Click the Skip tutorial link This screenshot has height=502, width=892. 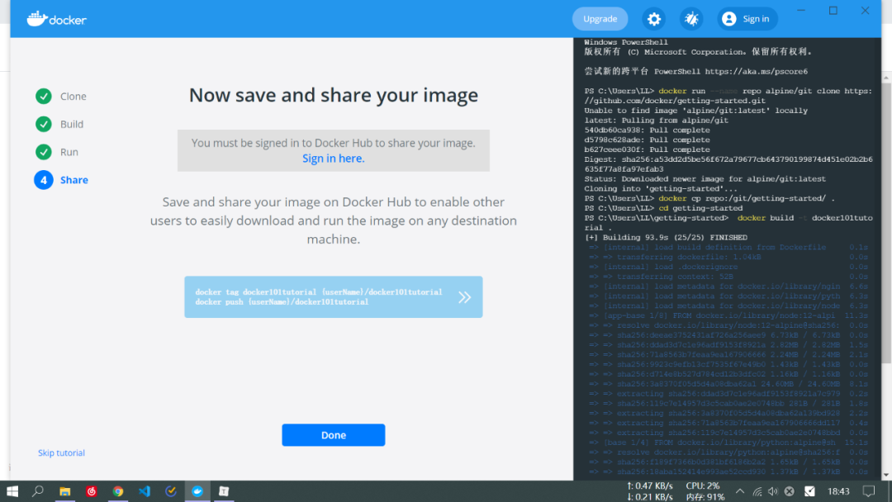61,452
